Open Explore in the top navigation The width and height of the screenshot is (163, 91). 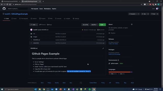point(54,9)
